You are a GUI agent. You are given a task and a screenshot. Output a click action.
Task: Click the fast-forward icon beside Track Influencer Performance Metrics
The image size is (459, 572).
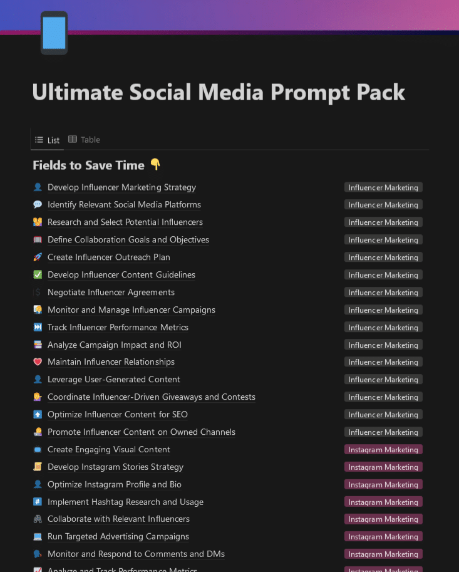pyautogui.click(x=38, y=328)
